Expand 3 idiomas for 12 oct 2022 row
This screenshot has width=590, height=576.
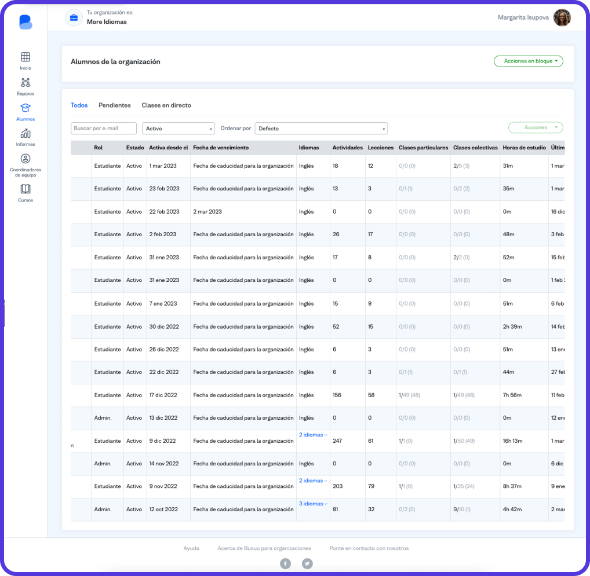(313, 504)
